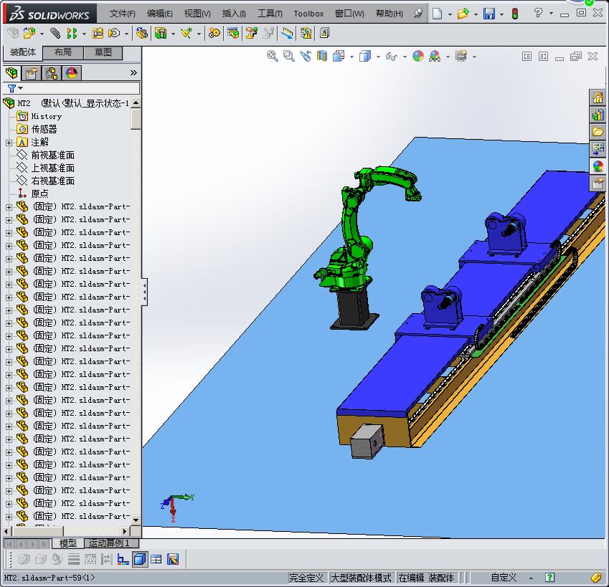Image resolution: width=609 pixels, height=587 pixels.
Task: Open the Reference Geometry dropdown arrow
Action: coord(199,34)
